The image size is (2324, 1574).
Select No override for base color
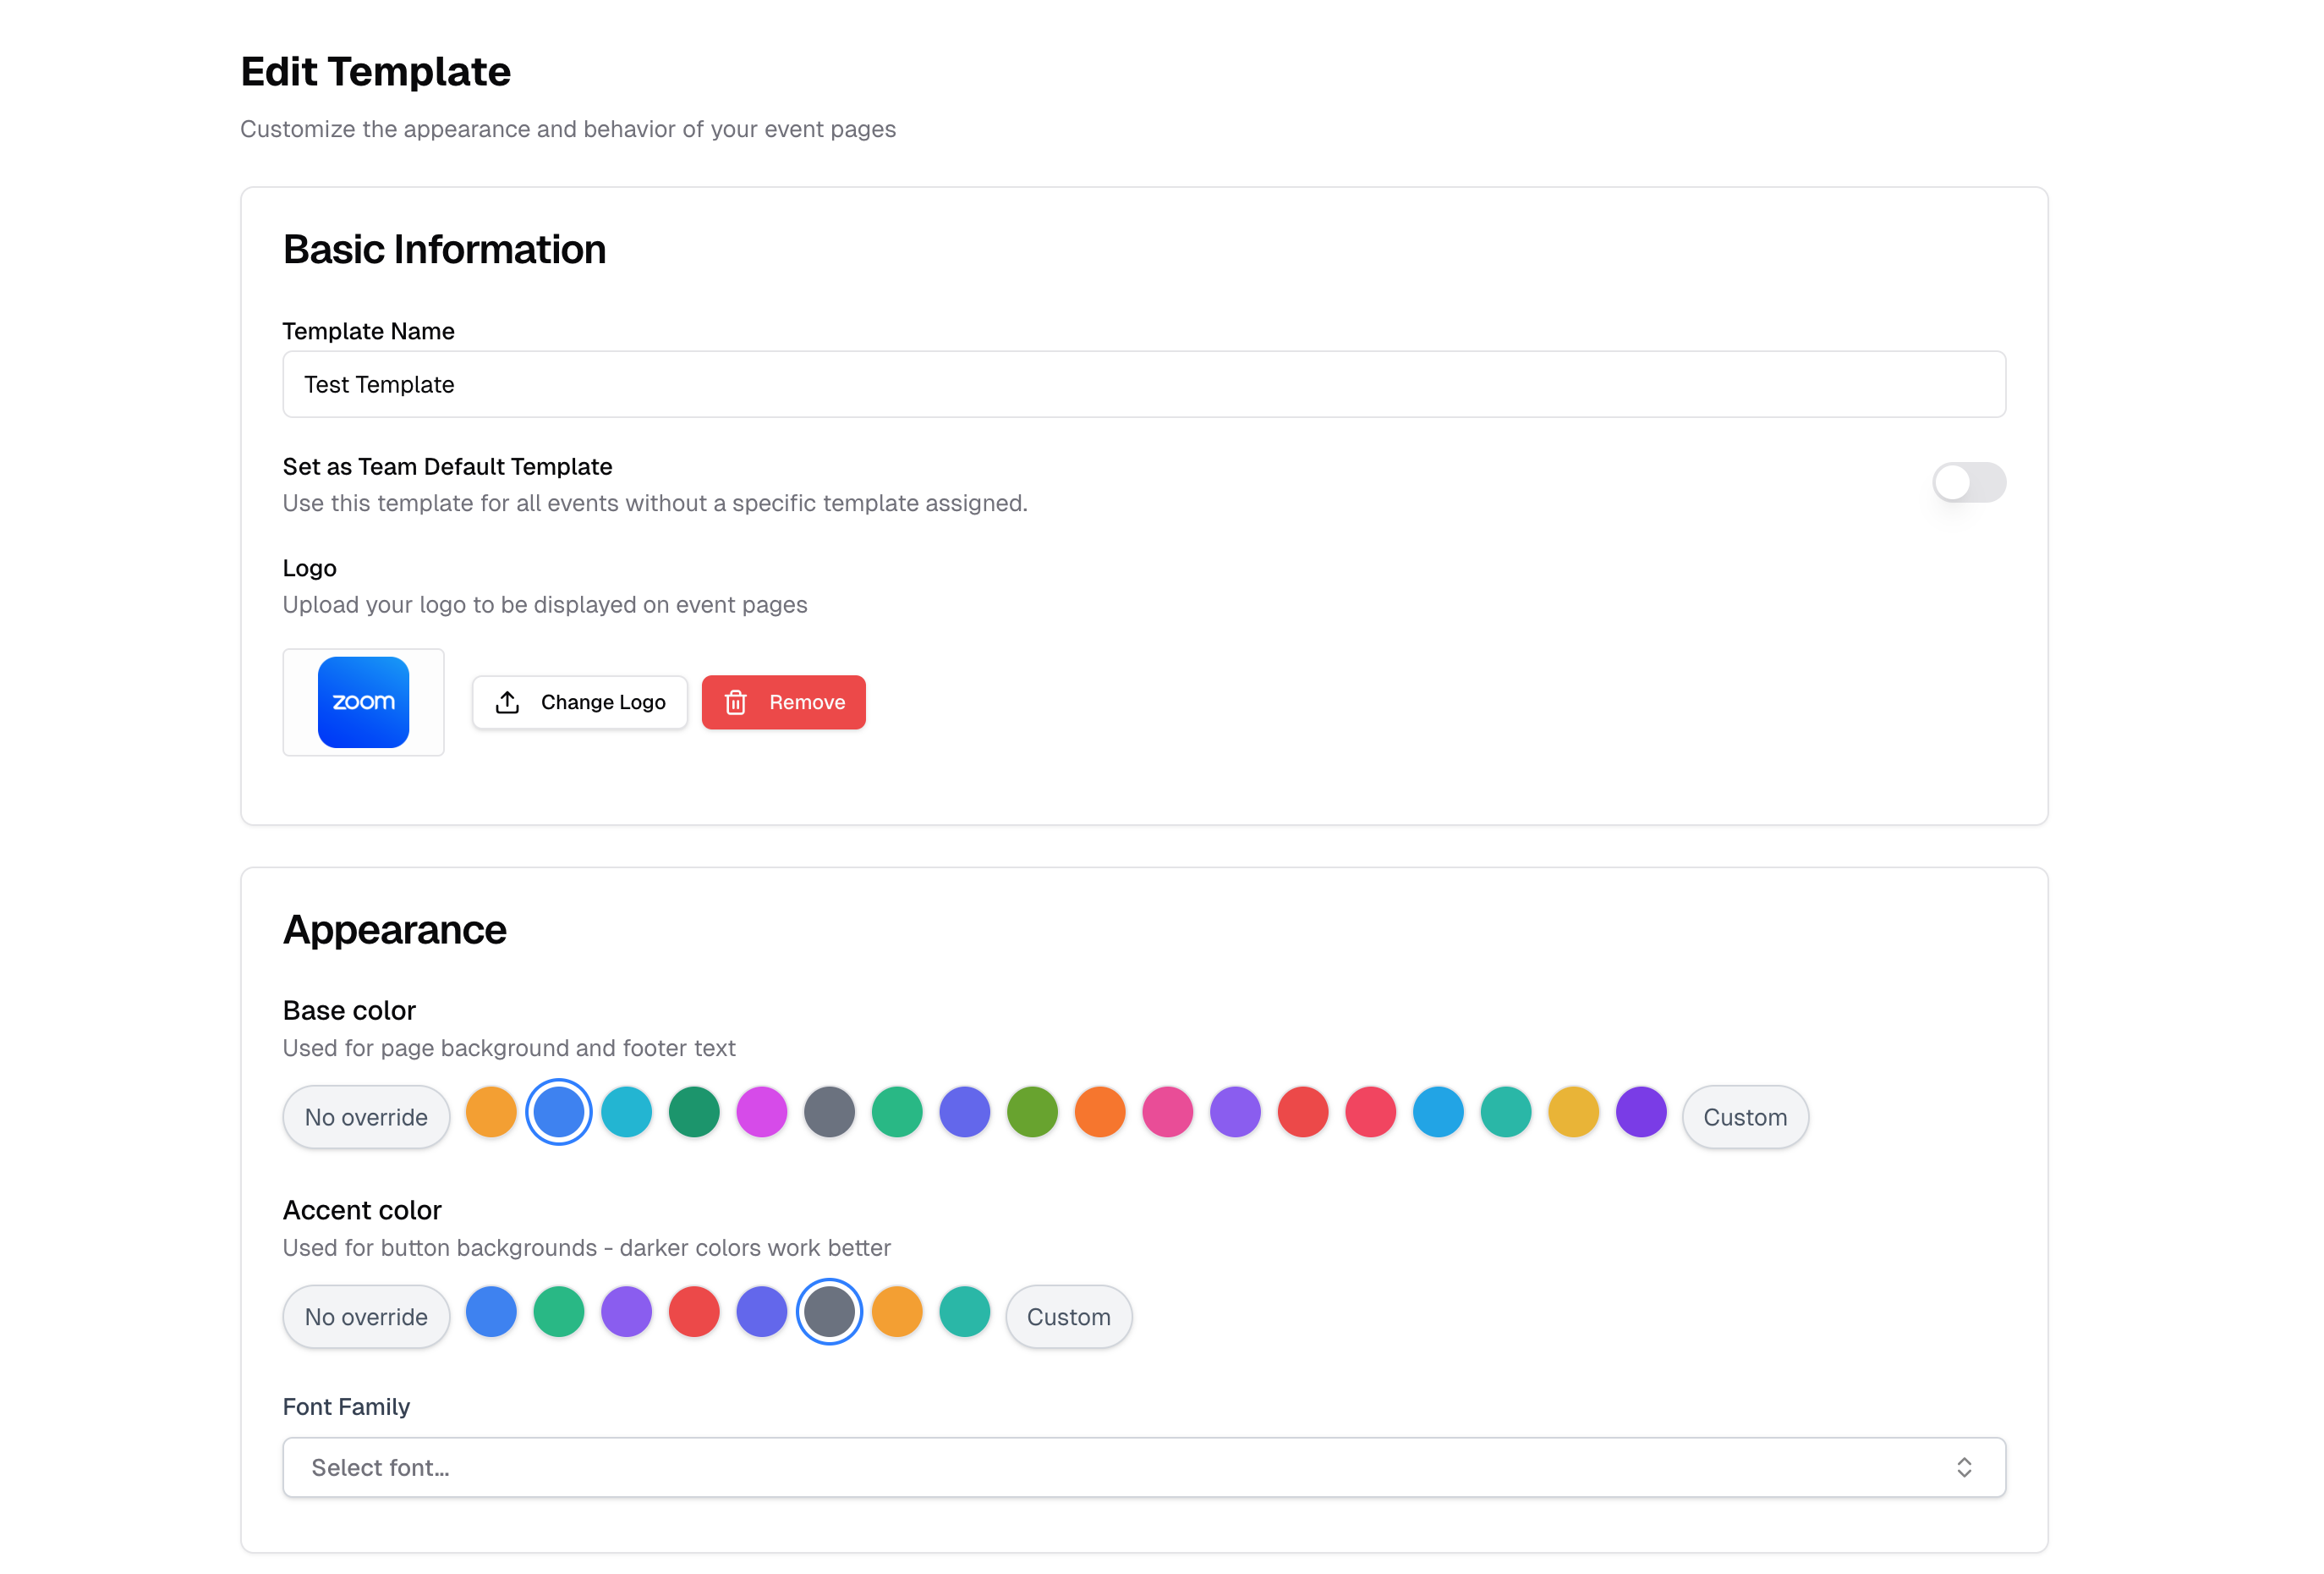click(366, 1117)
